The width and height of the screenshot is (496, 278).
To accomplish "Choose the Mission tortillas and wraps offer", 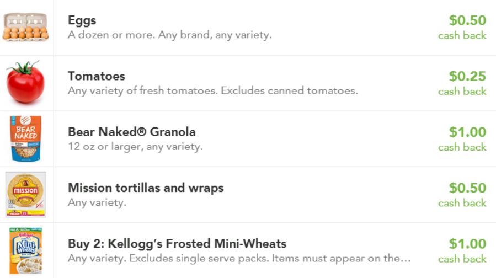I will 146,188.
